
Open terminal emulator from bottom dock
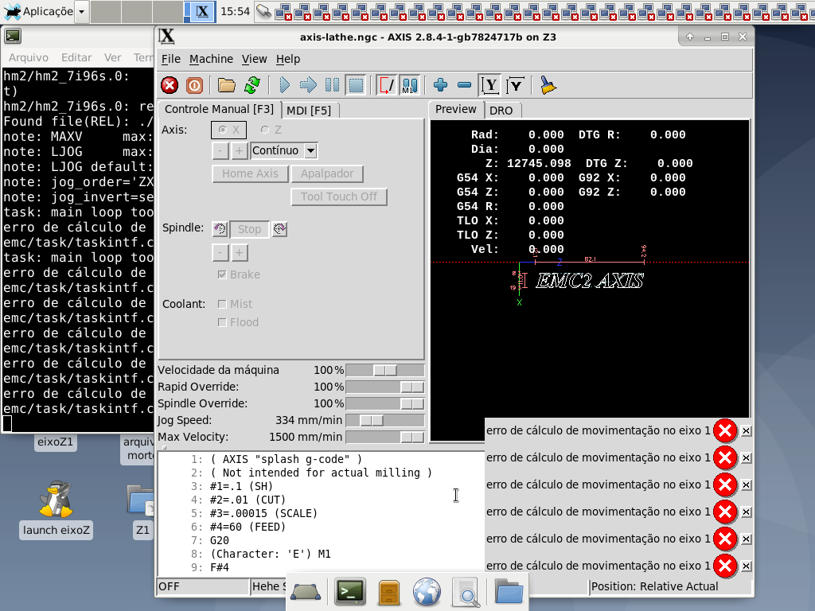(x=350, y=592)
